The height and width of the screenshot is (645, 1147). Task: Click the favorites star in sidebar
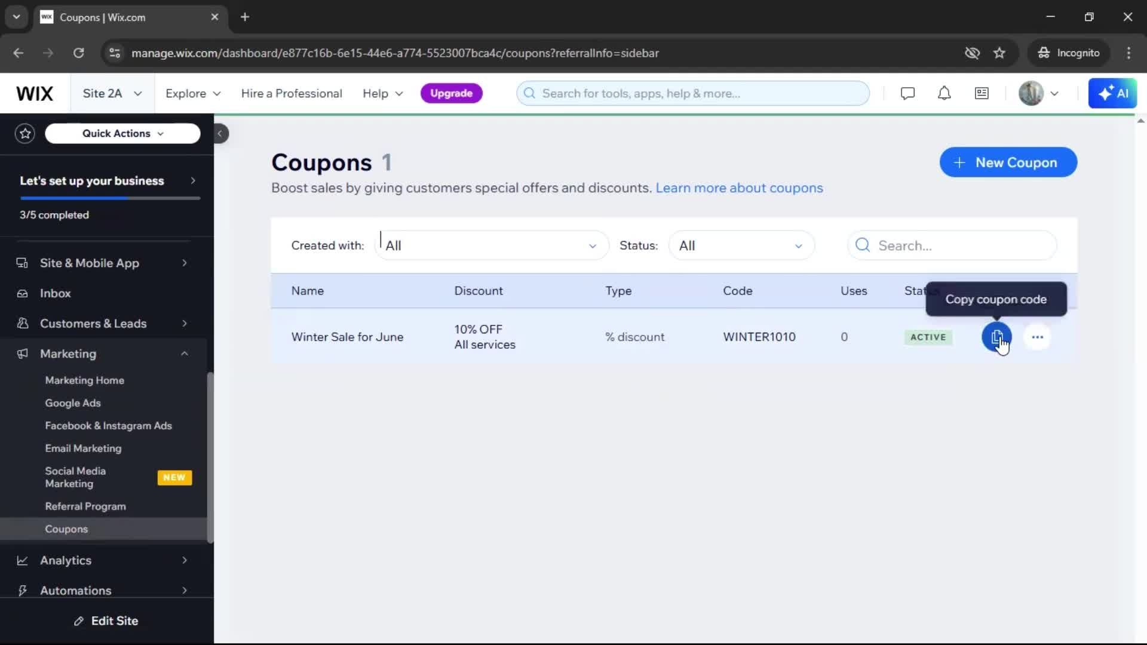[25, 133]
